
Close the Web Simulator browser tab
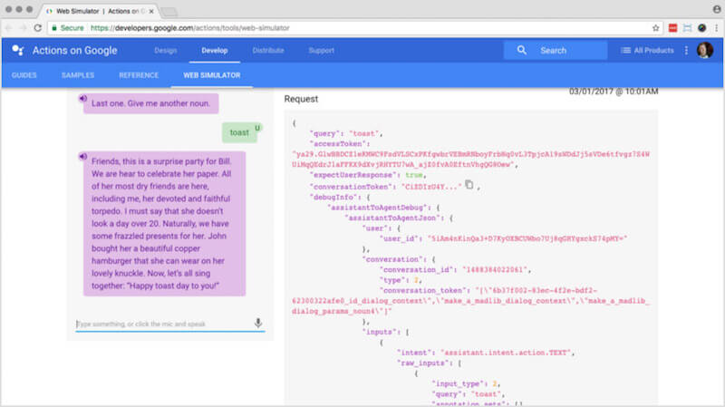click(x=151, y=11)
